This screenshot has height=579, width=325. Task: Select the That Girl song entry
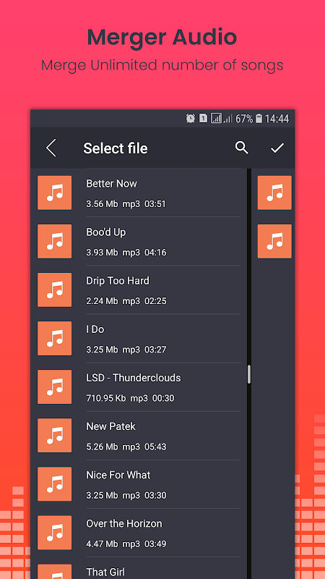139,569
